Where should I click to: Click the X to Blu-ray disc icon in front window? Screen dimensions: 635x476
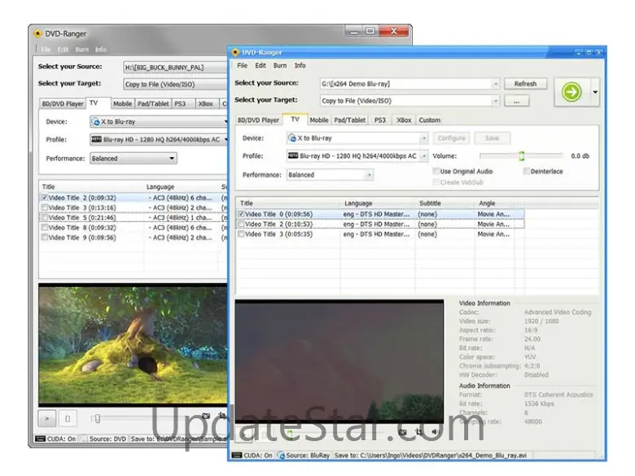[292, 138]
